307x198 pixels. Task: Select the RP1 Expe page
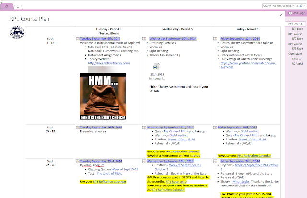click(297, 29)
